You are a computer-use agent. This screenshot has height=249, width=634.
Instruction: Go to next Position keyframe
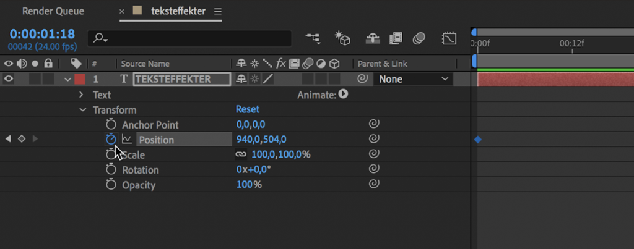pos(35,139)
